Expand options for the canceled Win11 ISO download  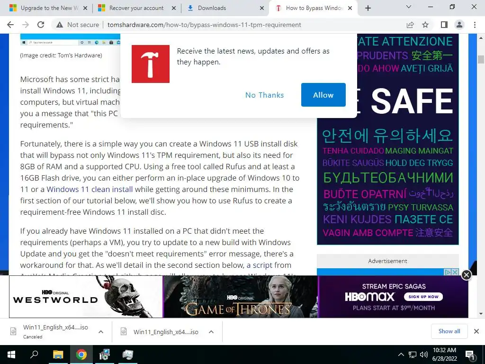pyautogui.click(x=100, y=331)
